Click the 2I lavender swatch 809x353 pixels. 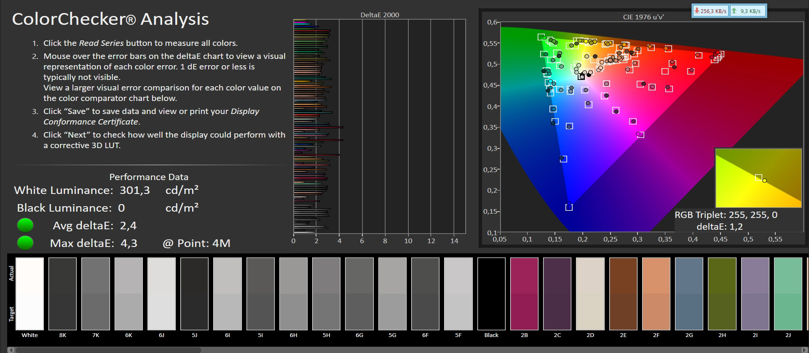755,294
